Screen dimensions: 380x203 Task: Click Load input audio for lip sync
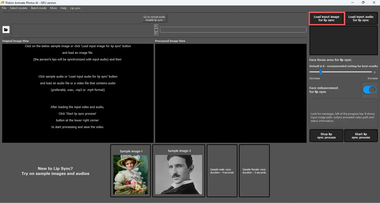pos(361,18)
